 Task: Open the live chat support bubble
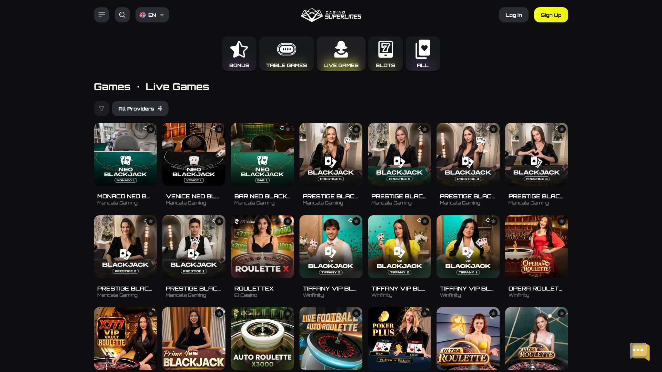click(640, 352)
